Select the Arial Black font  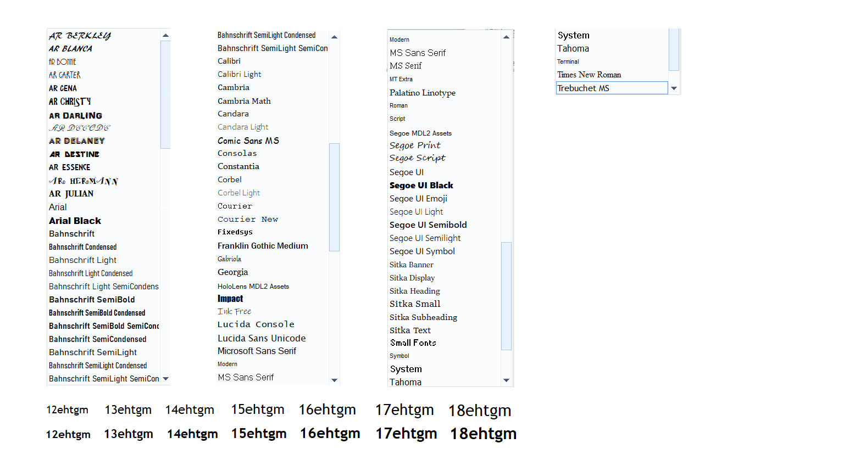[75, 221]
